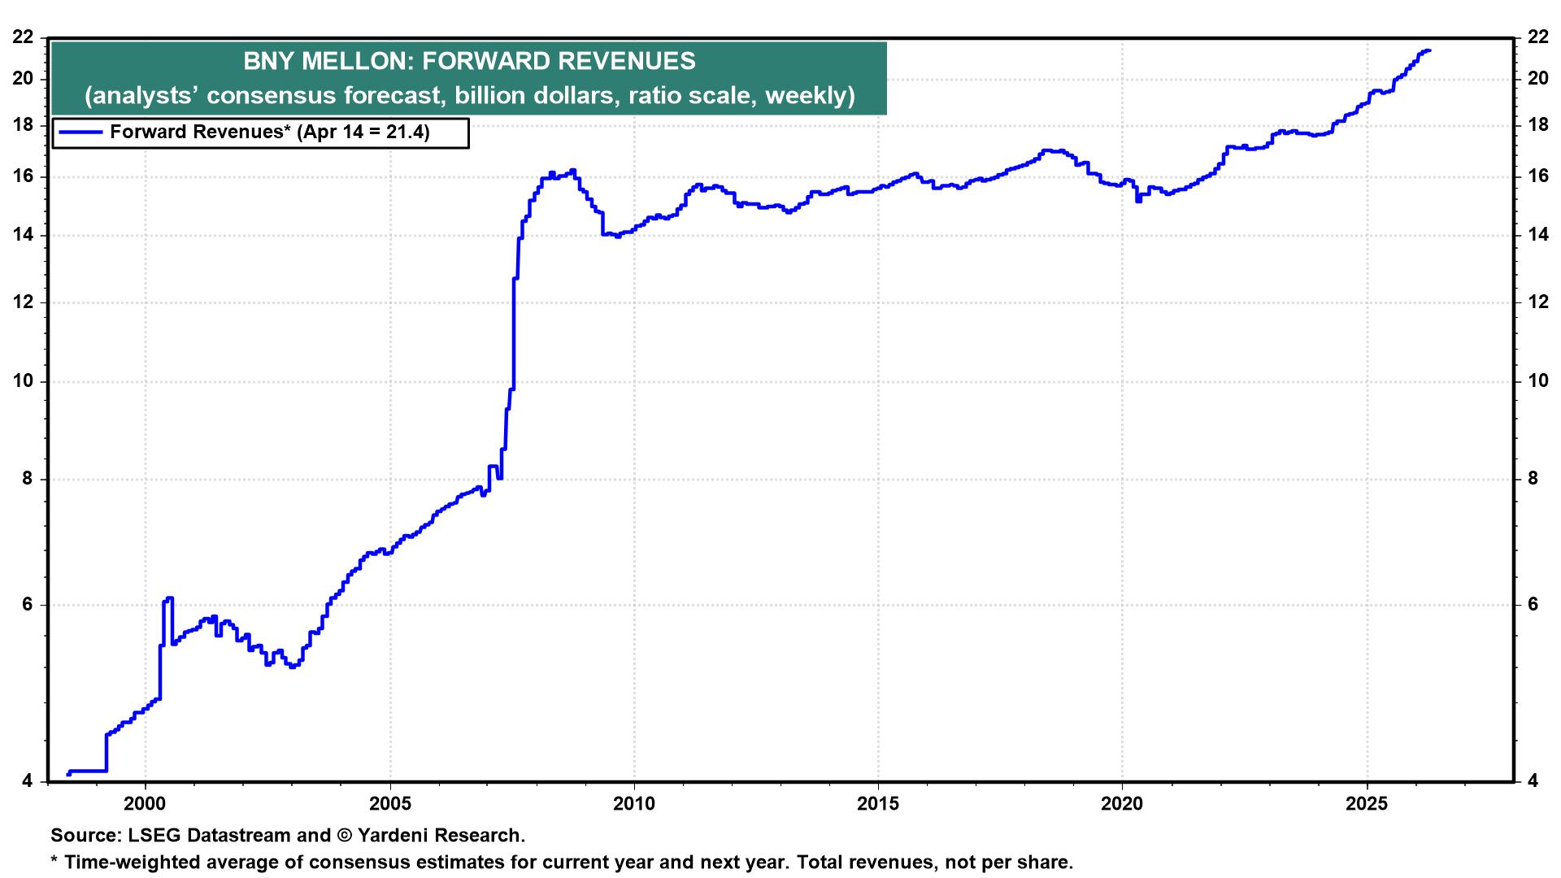Click the 2000 x-axis year label
The width and height of the screenshot is (1561, 878).
click(146, 804)
